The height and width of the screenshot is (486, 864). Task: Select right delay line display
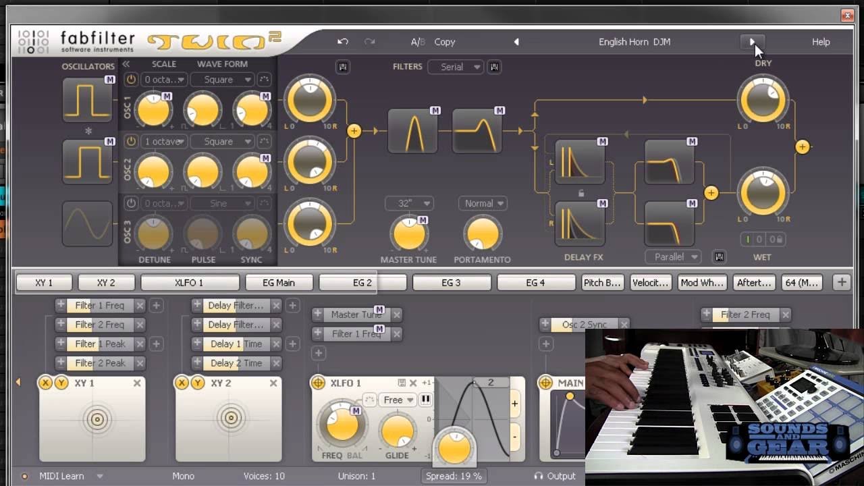tap(580, 224)
